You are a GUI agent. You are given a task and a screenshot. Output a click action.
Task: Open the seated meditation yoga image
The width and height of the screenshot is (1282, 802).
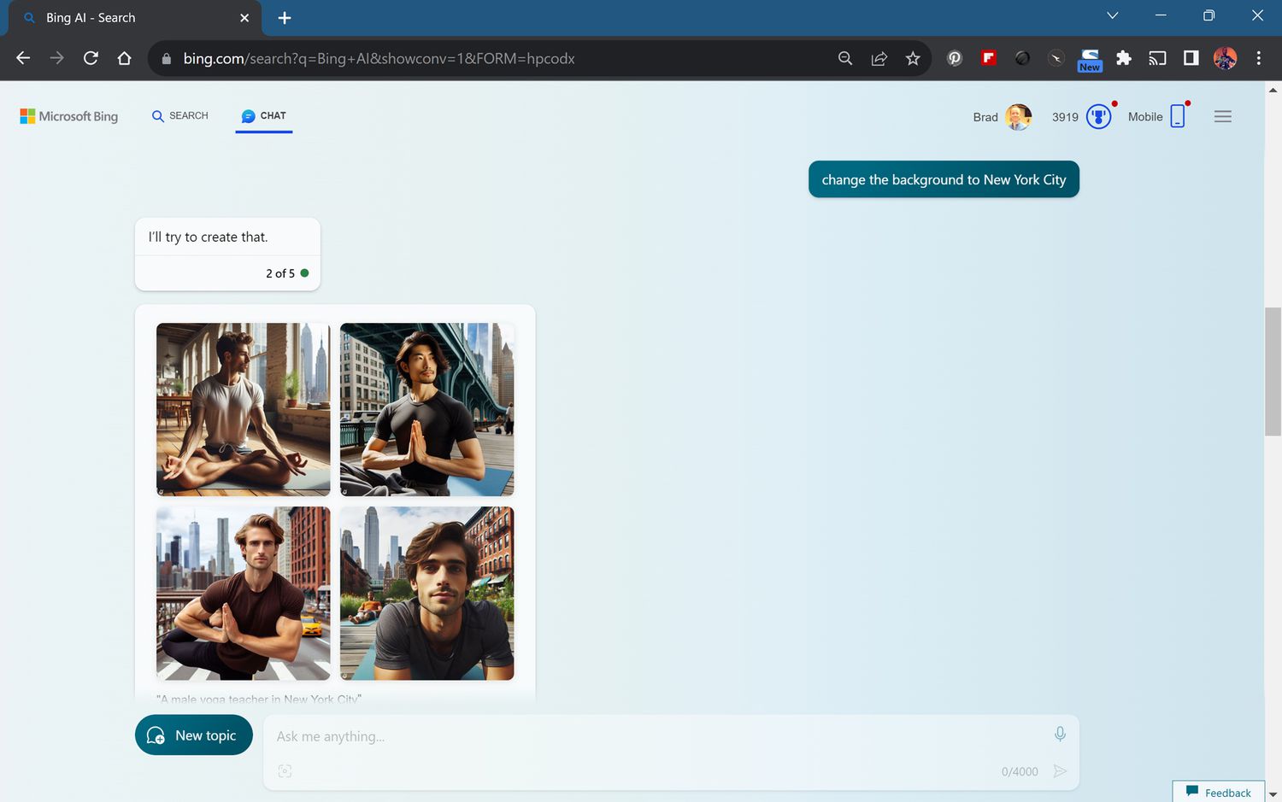(x=244, y=409)
